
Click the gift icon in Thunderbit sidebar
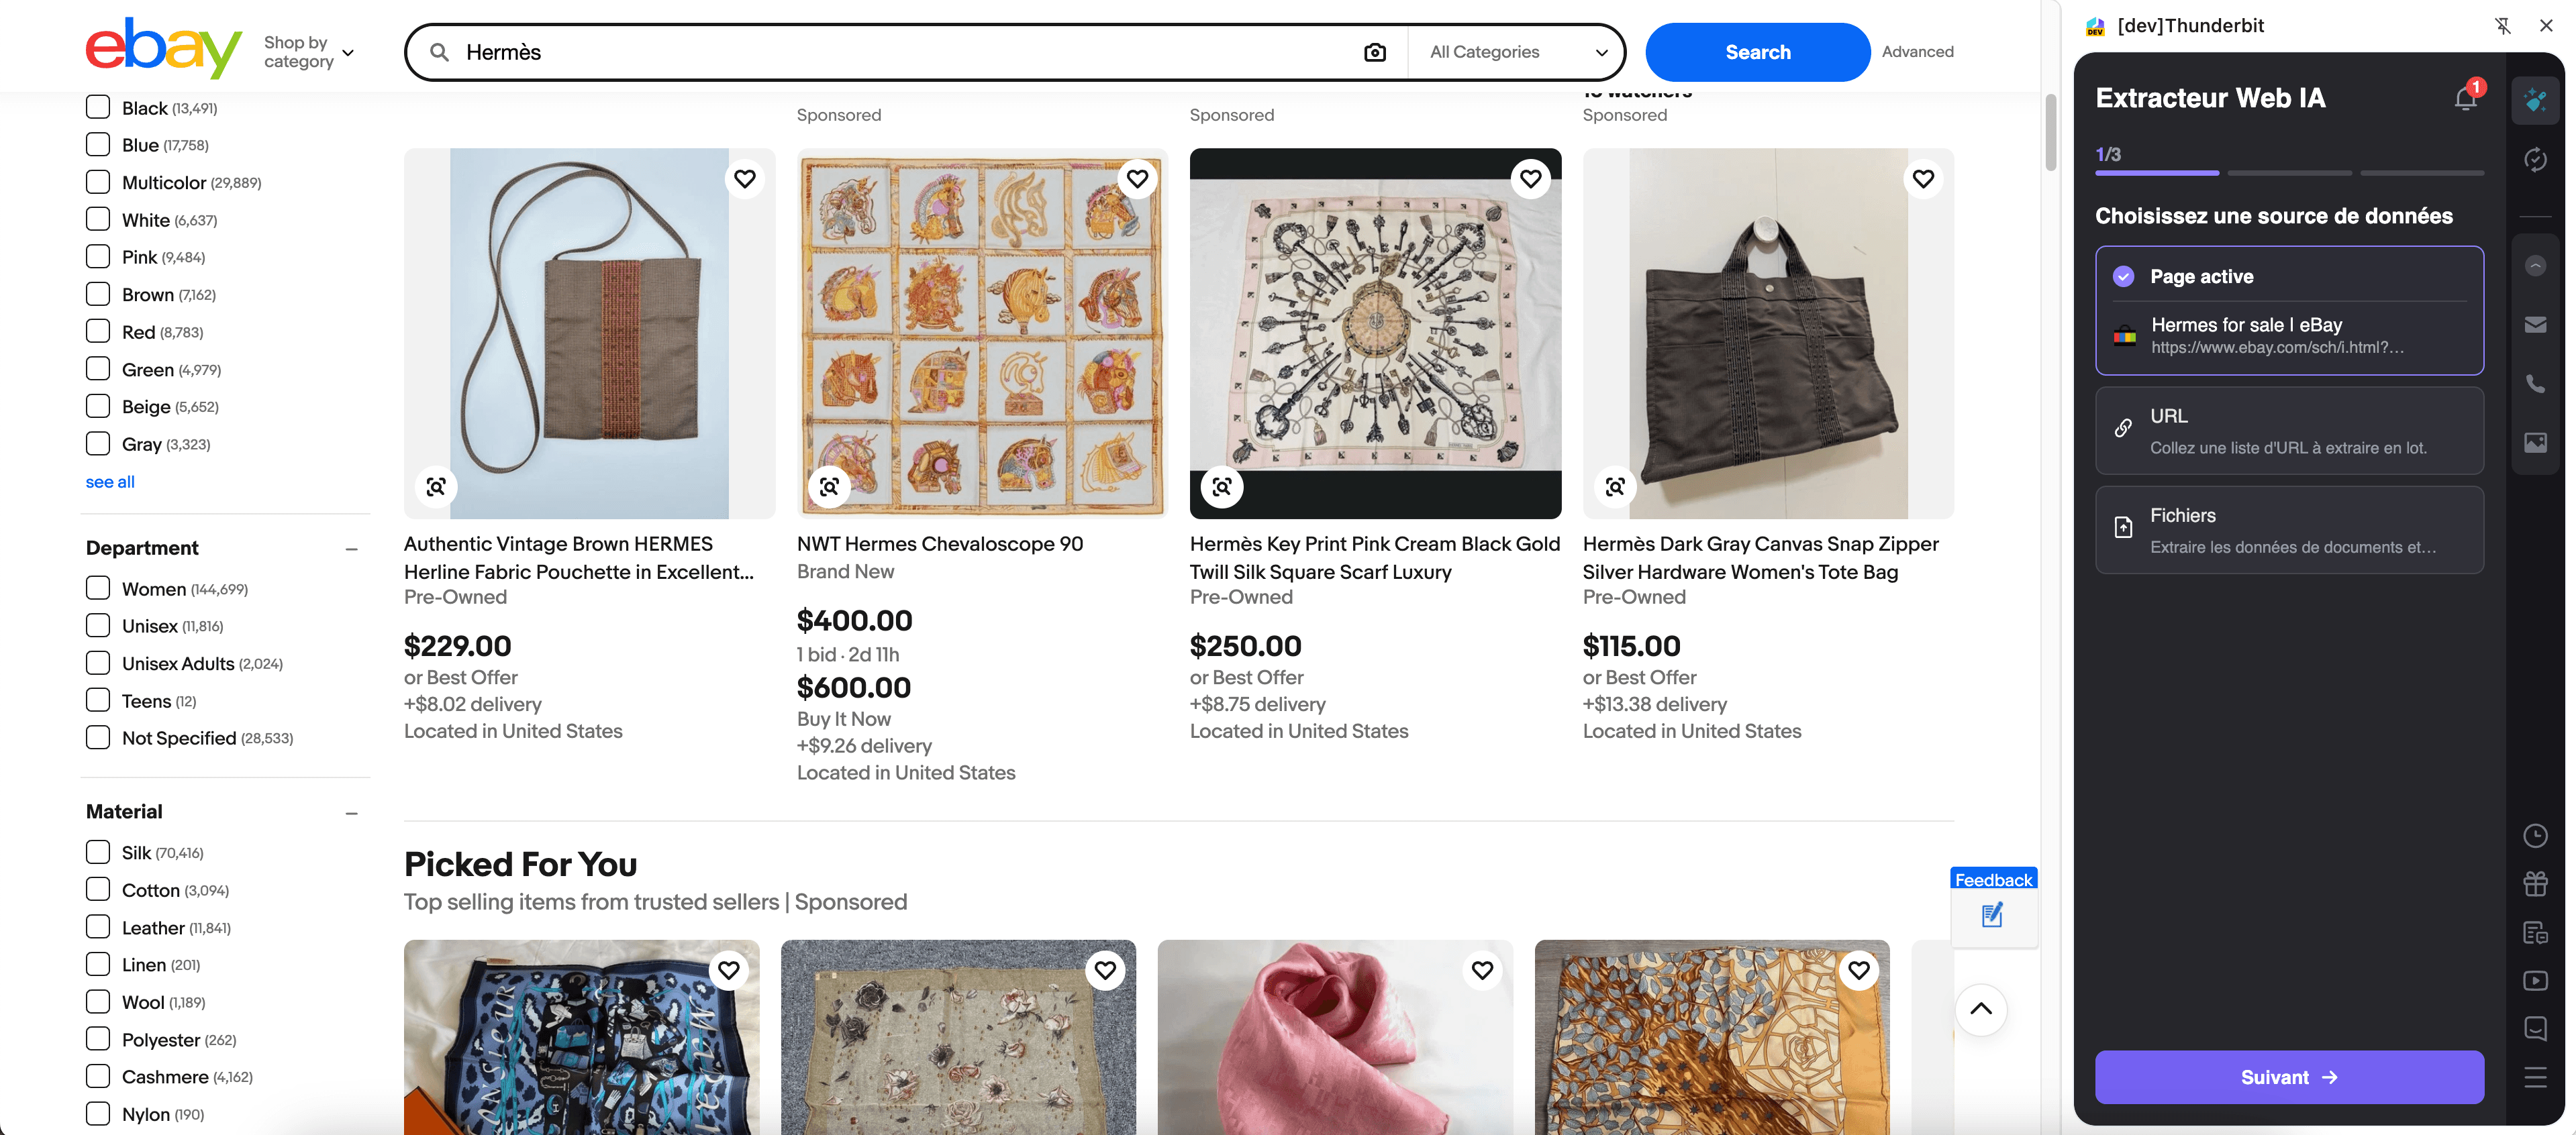tap(2536, 883)
